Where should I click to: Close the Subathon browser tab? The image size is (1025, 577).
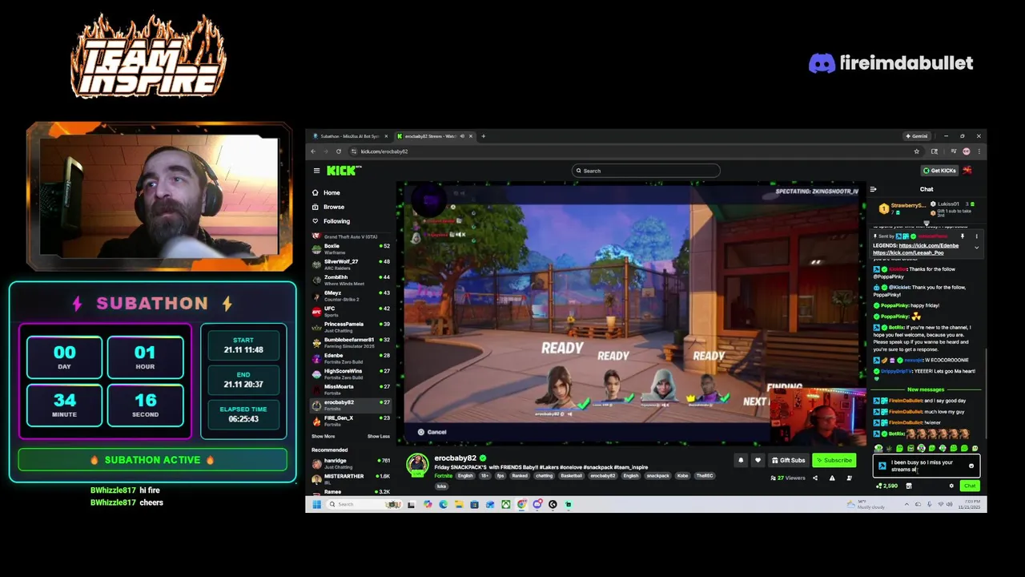point(386,136)
